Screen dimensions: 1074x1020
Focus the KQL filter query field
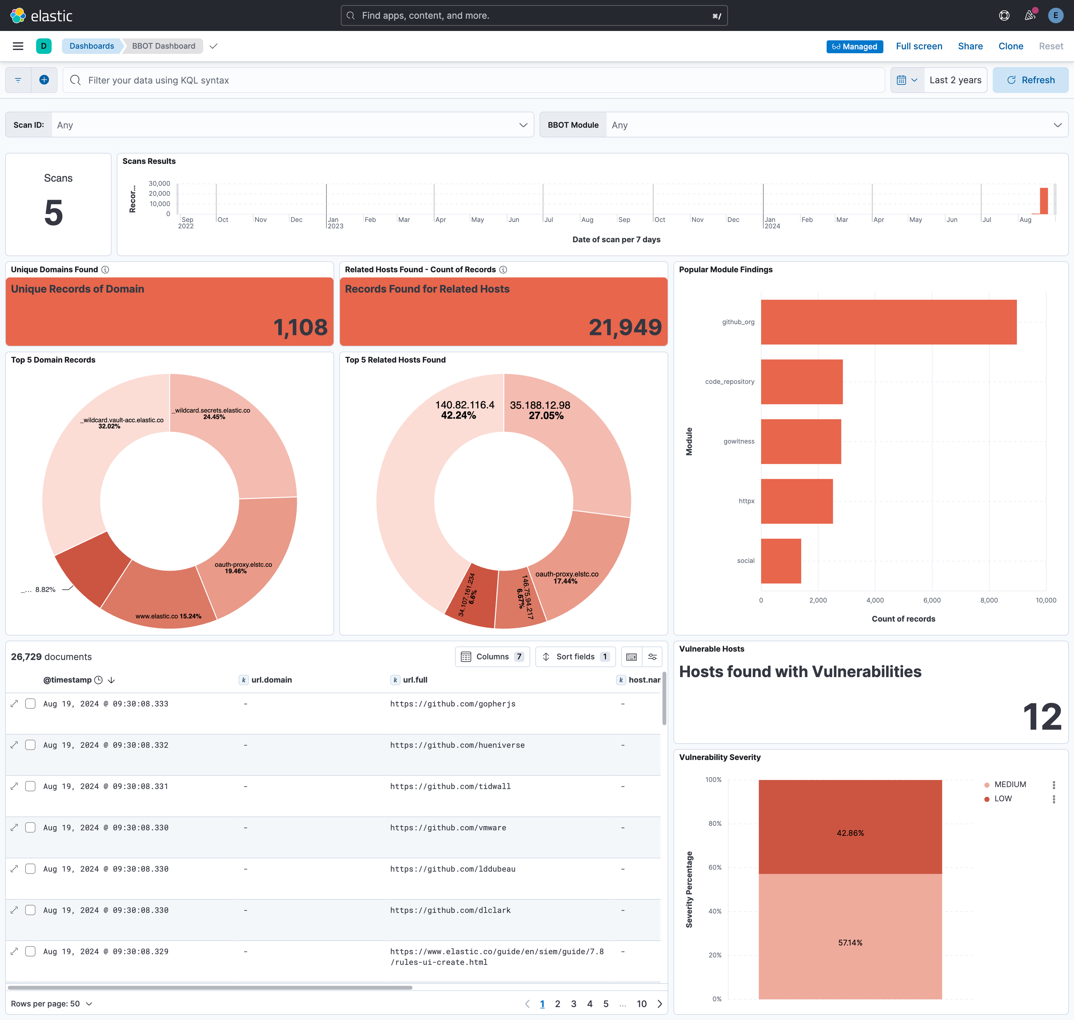pyautogui.click(x=474, y=80)
